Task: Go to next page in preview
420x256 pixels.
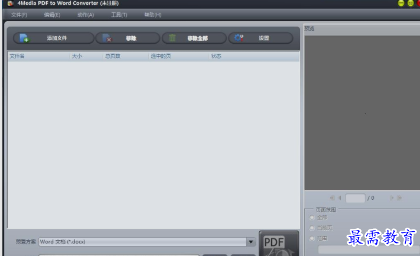Action: point(392,198)
